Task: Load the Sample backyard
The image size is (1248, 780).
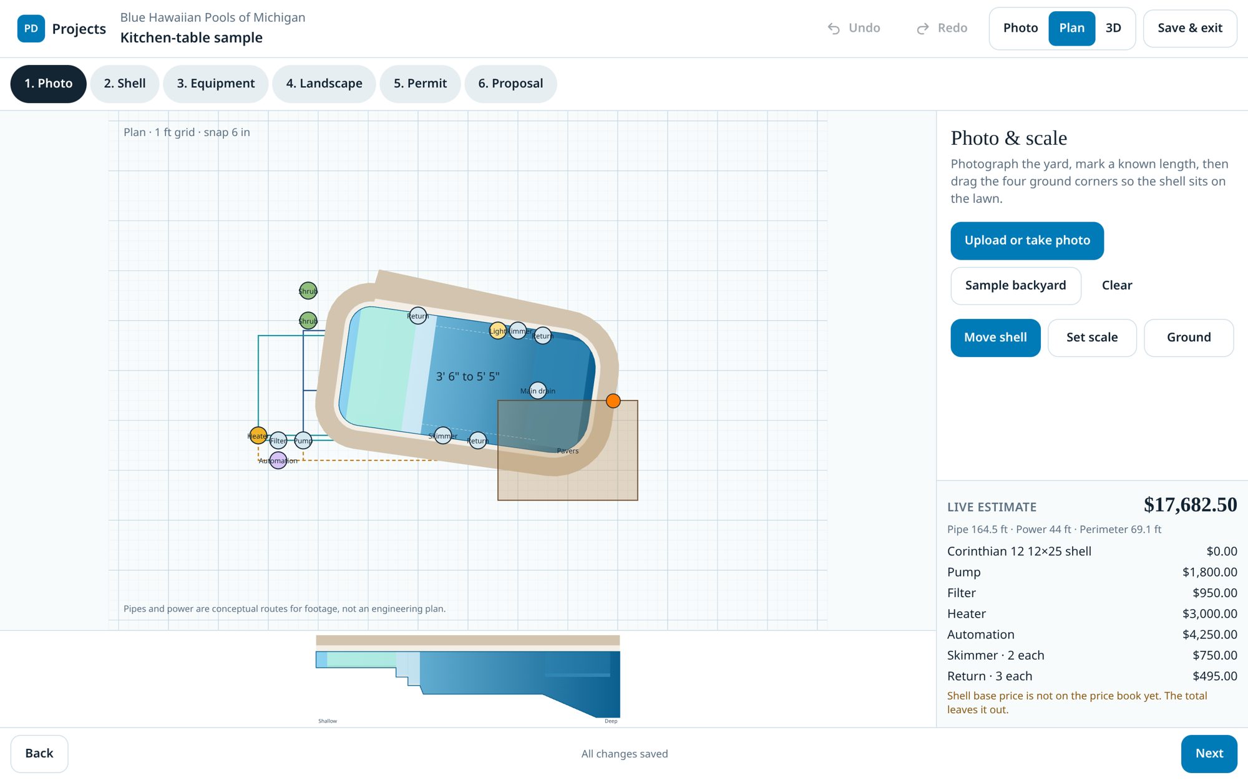Action: coord(1015,286)
